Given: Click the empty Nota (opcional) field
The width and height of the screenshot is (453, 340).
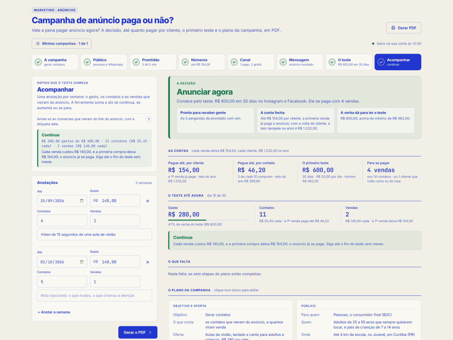Looking at the screenshot, I should pos(94,295).
